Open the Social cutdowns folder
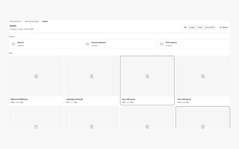Screen dimensions: 239x149 point(119,44)
